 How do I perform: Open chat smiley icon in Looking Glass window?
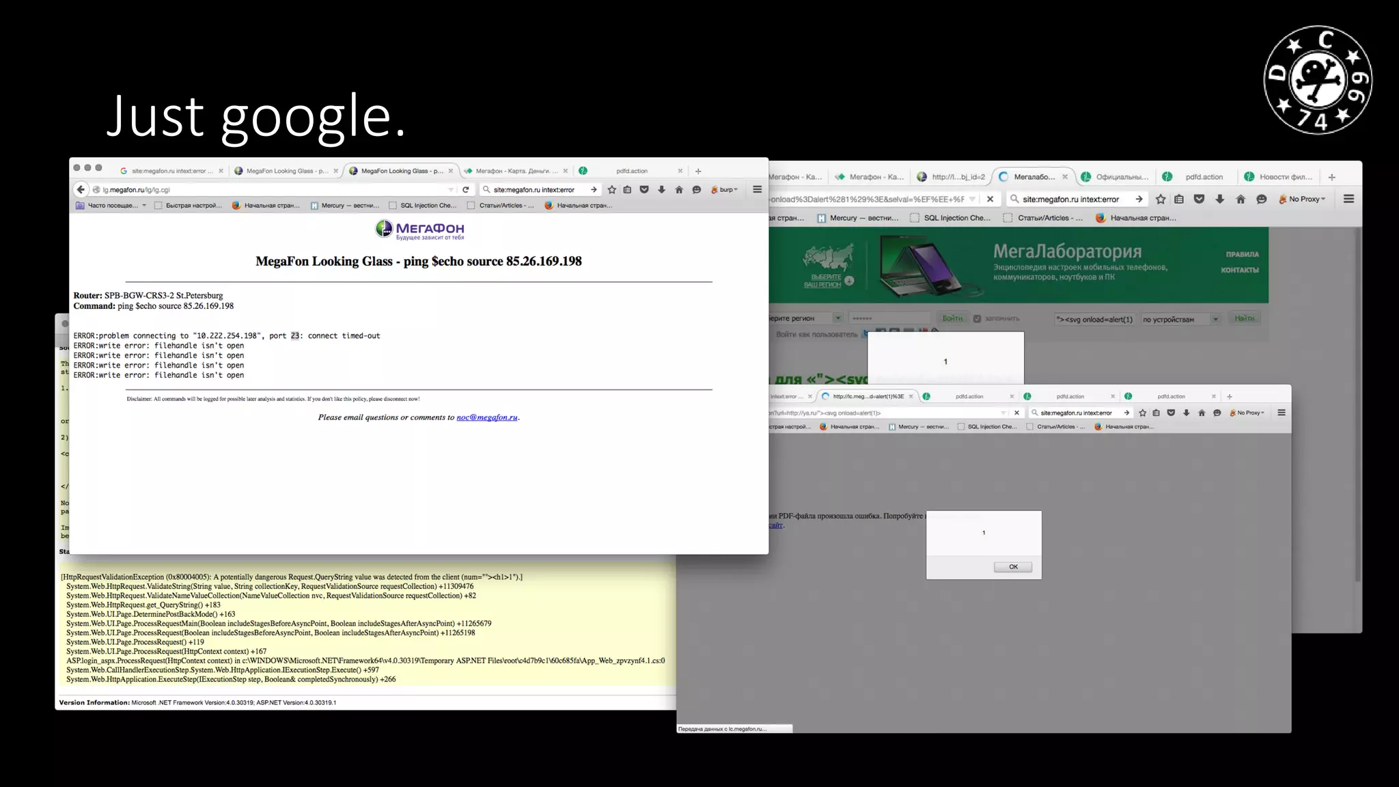pos(696,190)
